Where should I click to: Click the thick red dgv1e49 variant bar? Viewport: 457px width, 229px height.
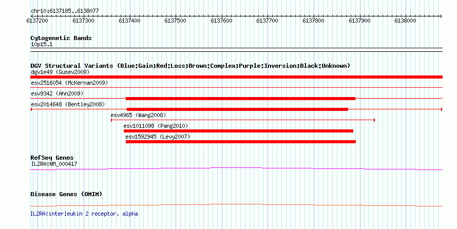tap(236, 77)
